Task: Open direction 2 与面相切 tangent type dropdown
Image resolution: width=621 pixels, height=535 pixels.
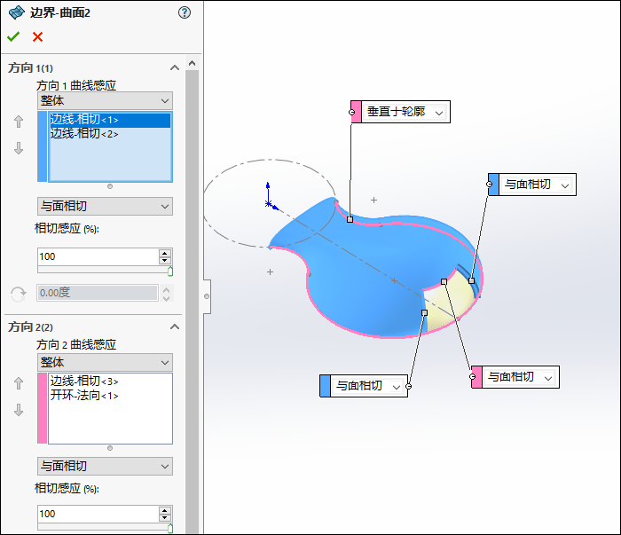Action: [x=105, y=466]
